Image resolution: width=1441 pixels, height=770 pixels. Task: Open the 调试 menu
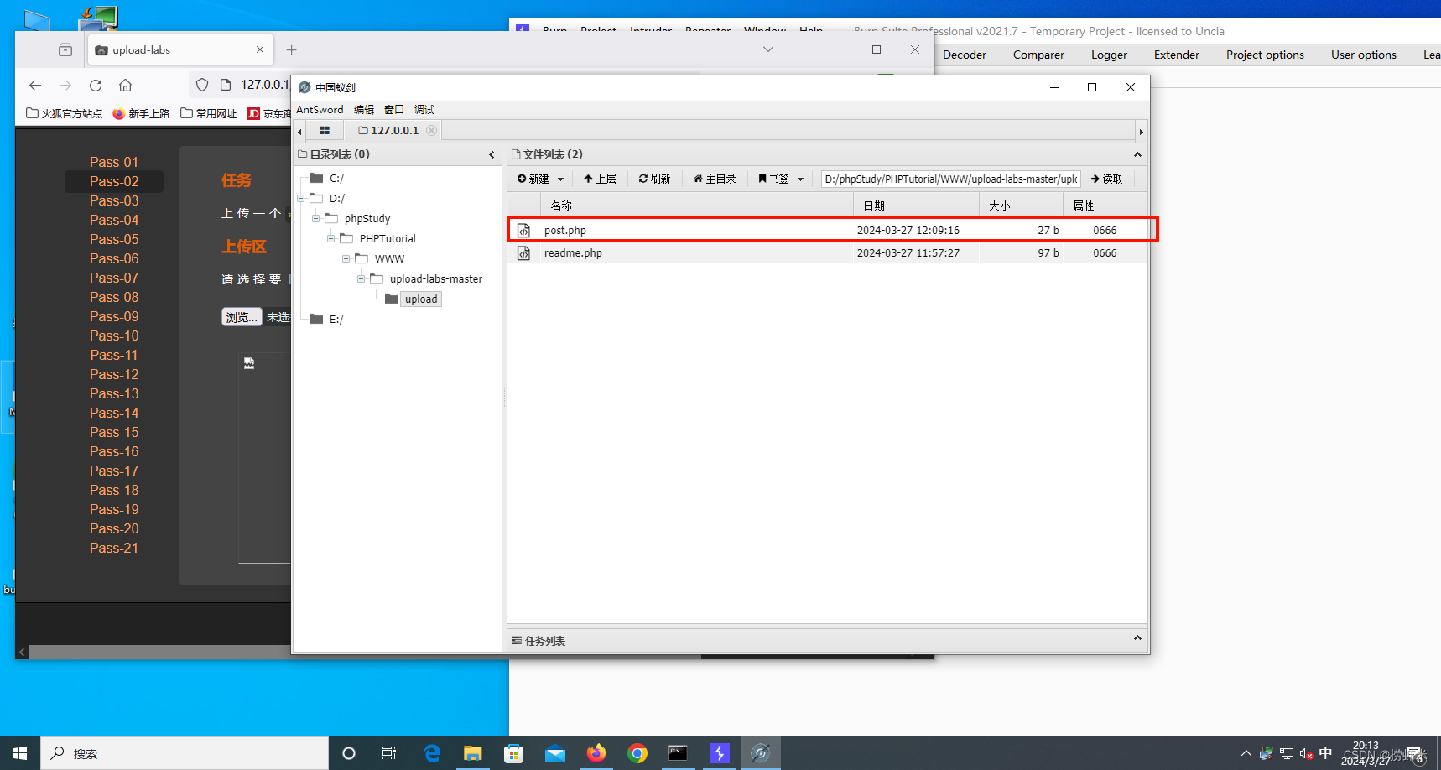[x=424, y=110]
